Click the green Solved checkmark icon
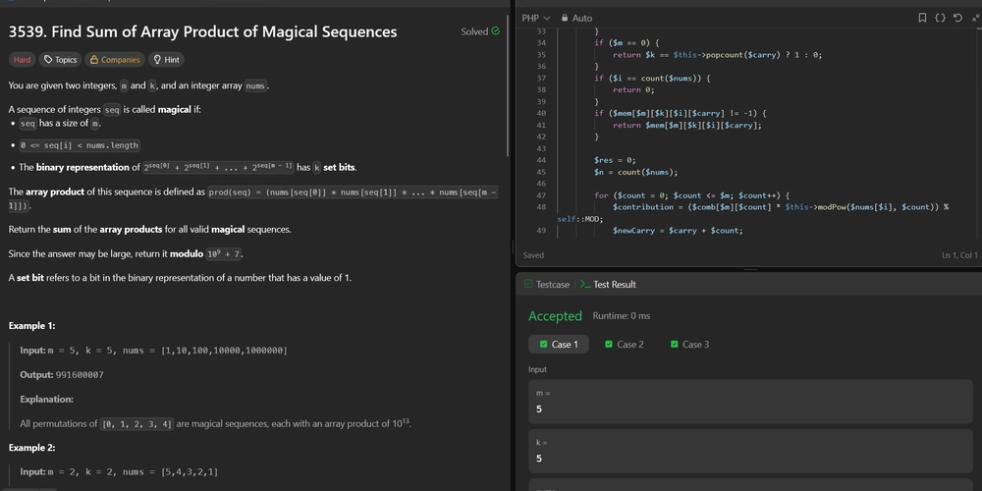 coord(495,31)
